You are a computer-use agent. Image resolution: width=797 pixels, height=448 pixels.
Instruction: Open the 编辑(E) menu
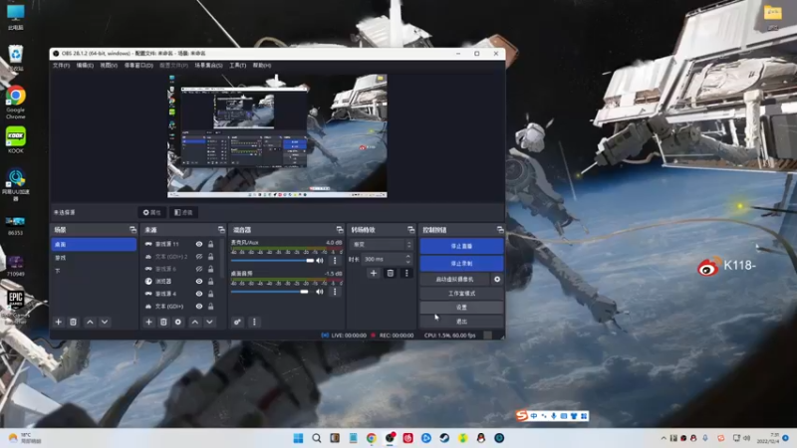pyautogui.click(x=85, y=66)
